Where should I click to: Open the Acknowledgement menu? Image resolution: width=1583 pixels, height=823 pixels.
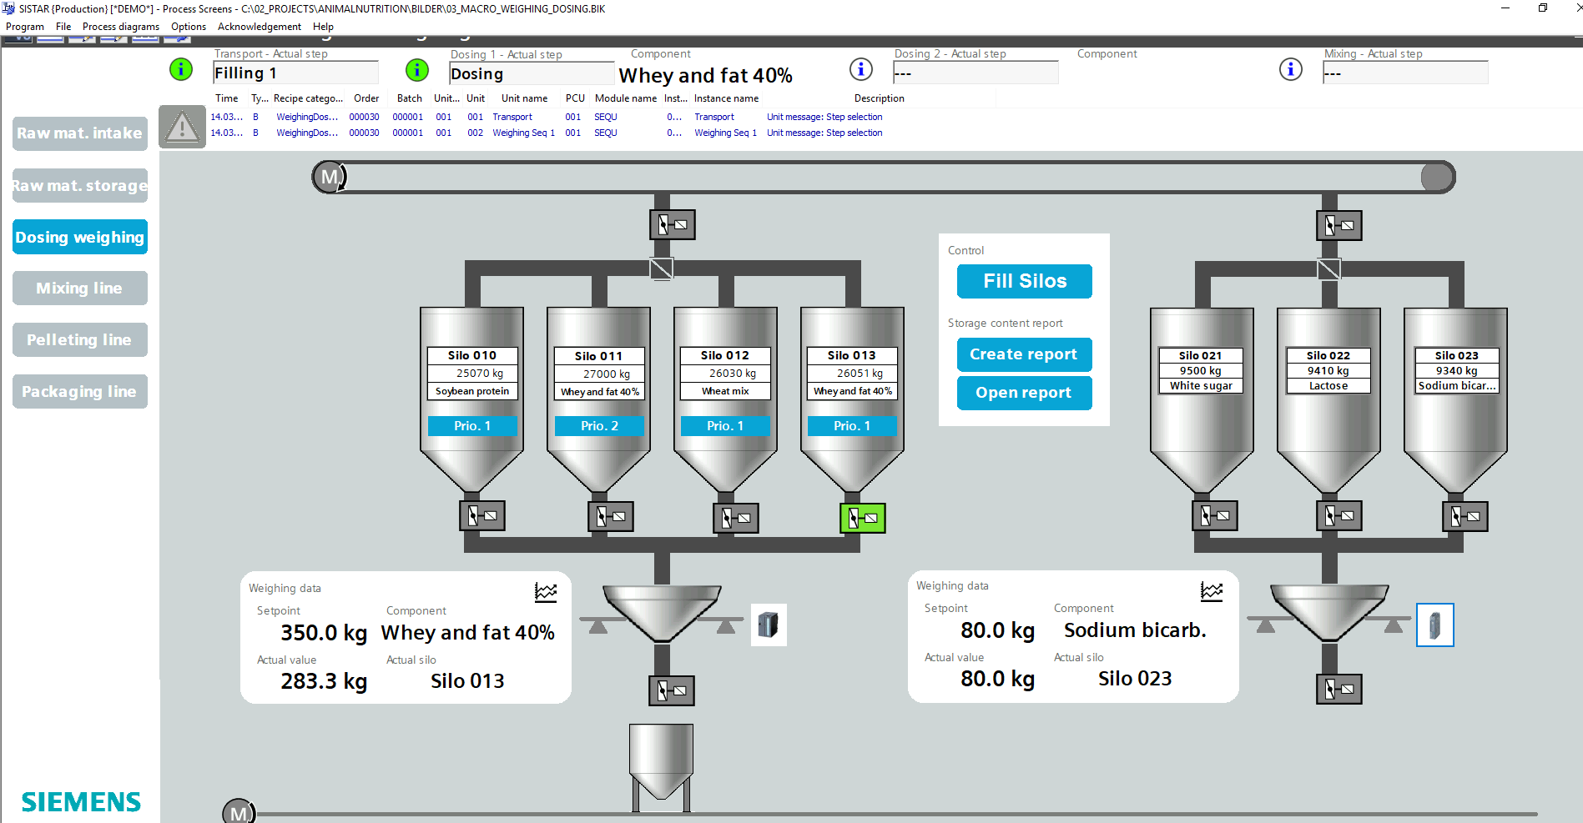tap(259, 27)
